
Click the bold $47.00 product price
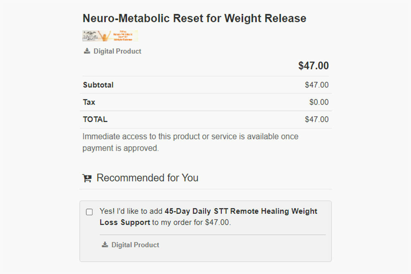(313, 66)
